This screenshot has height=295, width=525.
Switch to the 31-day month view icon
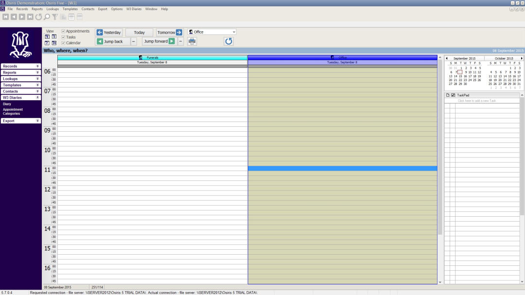(x=54, y=43)
